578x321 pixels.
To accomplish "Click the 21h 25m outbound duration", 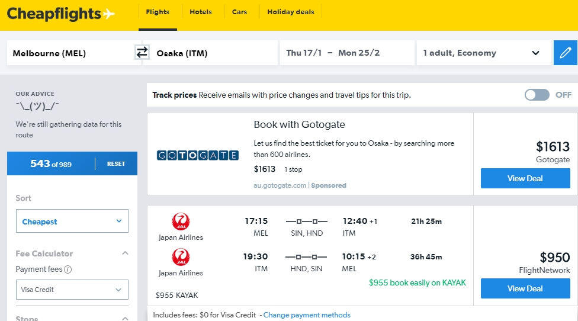I will pyautogui.click(x=426, y=221).
